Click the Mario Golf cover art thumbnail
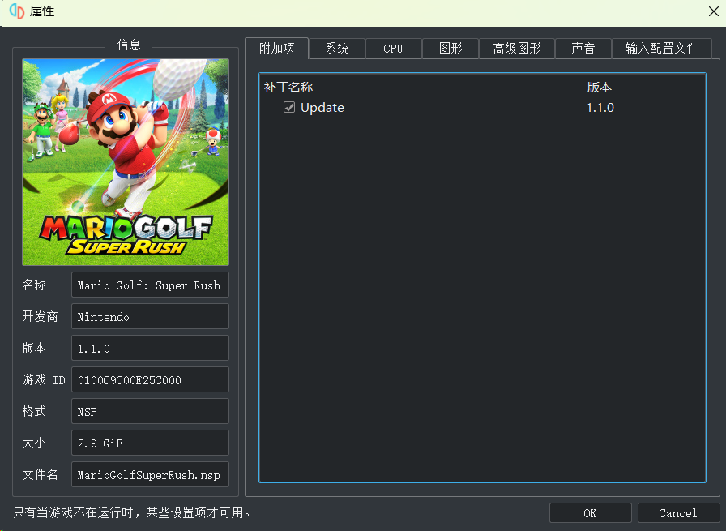The image size is (726, 531). coord(126,162)
